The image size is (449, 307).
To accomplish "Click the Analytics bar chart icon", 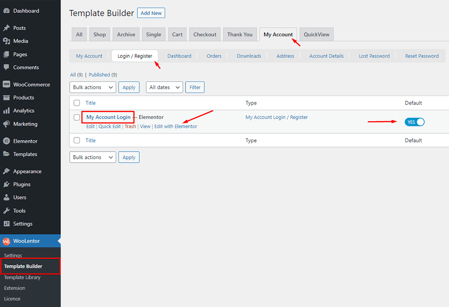I will [6, 110].
